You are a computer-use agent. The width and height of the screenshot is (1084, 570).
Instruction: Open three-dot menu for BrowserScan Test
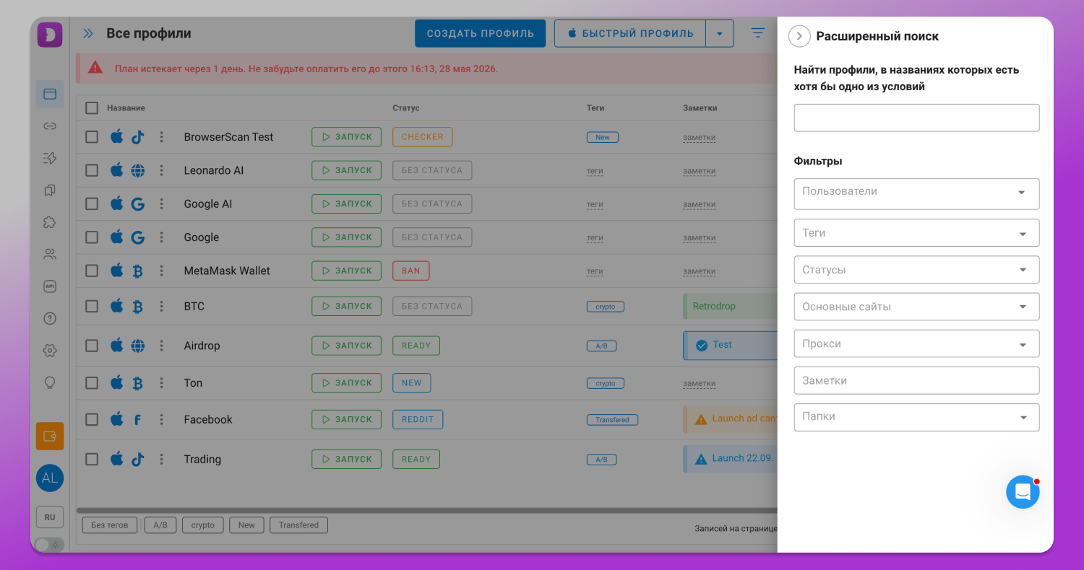(x=161, y=136)
